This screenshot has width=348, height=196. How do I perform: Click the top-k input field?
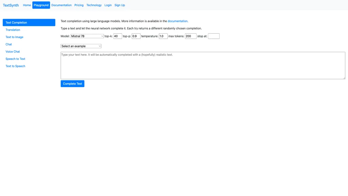click(118, 36)
